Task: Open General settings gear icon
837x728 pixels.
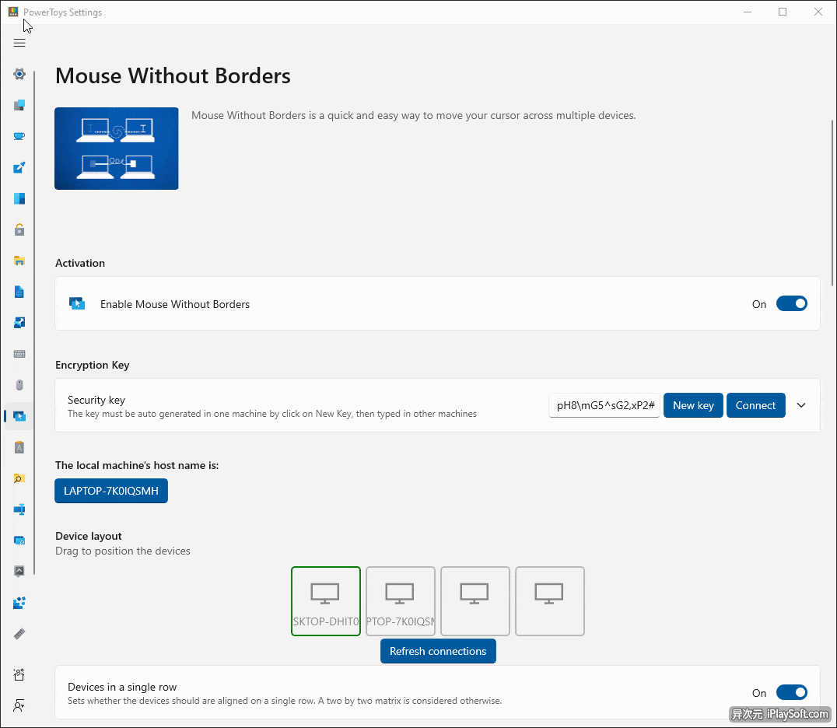Action: (x=19, y=75)
